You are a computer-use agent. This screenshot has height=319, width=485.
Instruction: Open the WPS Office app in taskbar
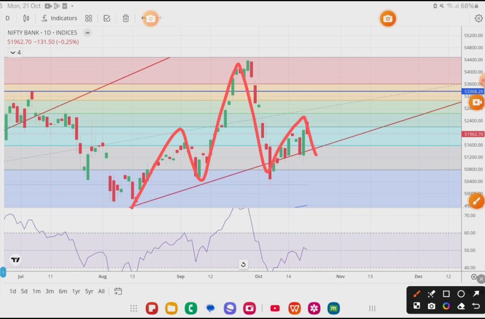pyautogui.click(x=295, y=308)
